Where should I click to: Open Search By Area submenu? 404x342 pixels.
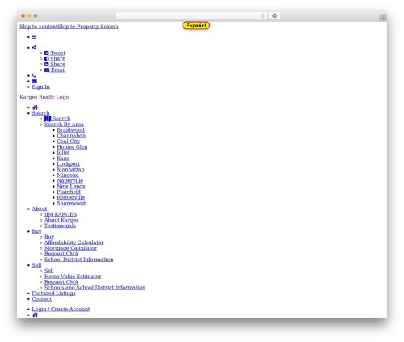(64, 125)
